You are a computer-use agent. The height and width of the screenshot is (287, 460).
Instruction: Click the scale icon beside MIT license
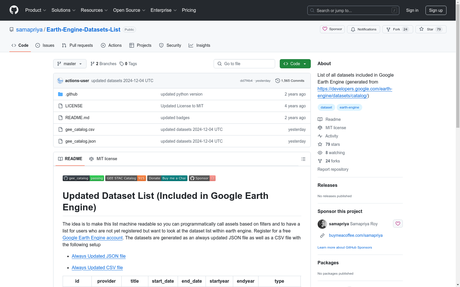click(x=320, y=128)
